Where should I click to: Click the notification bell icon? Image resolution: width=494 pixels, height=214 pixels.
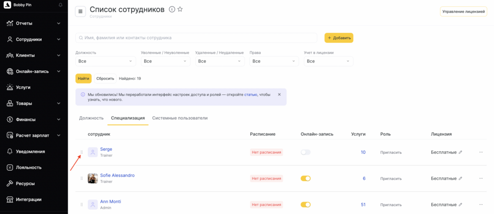pyautogui.click(x=60, y=5)
